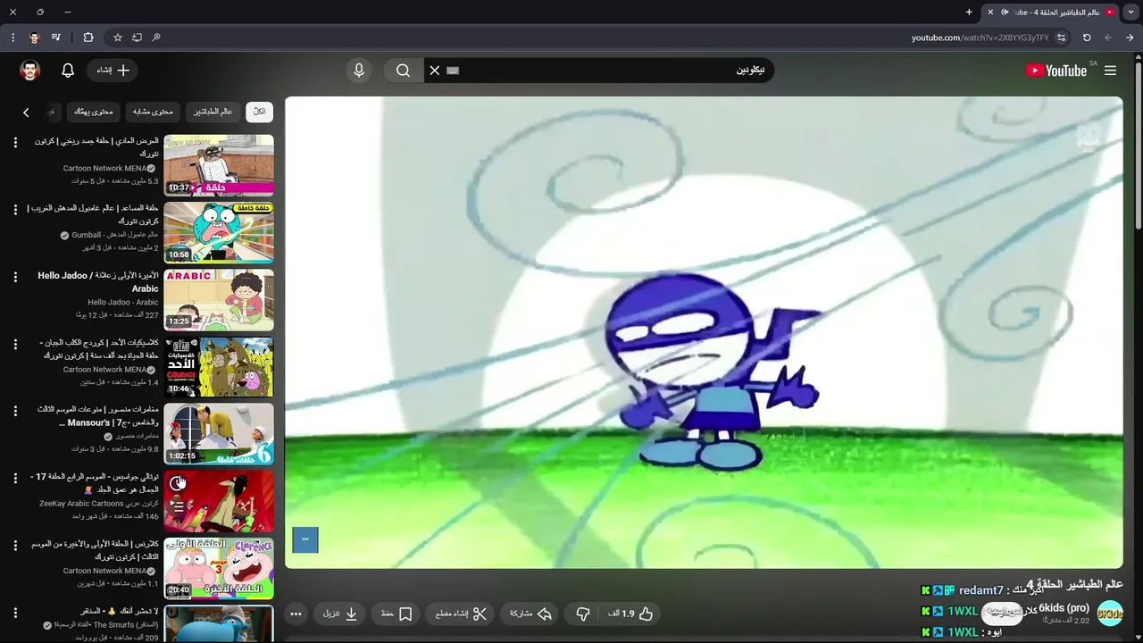
Task: Open Chrome media control icon
Action: tap(56, 38)
